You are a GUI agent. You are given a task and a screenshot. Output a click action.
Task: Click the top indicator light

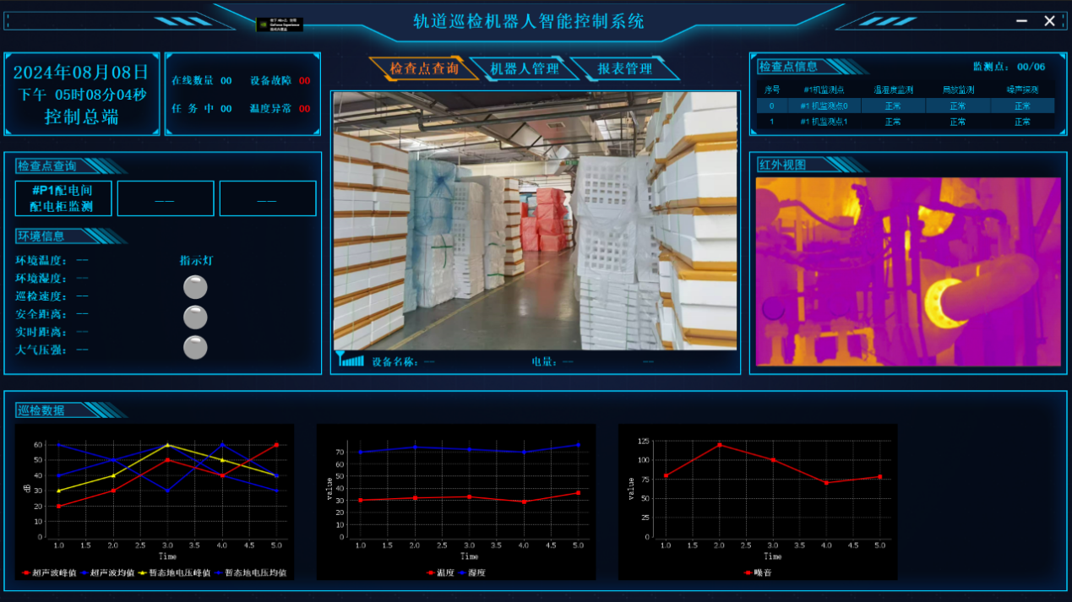[x=195, y=287]
